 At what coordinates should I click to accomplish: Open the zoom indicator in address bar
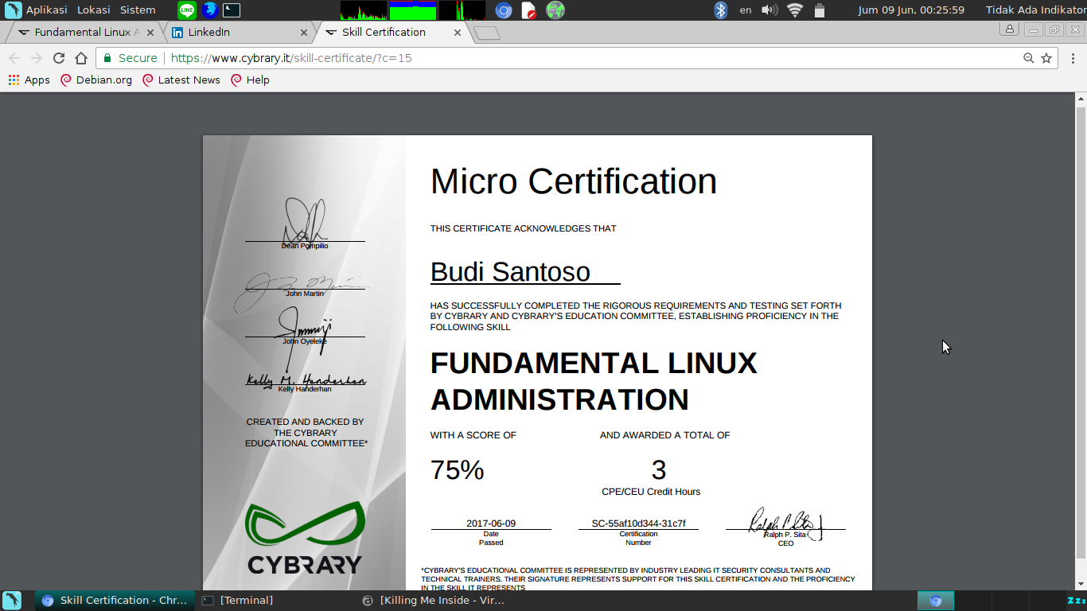(x=1029, y=58)
